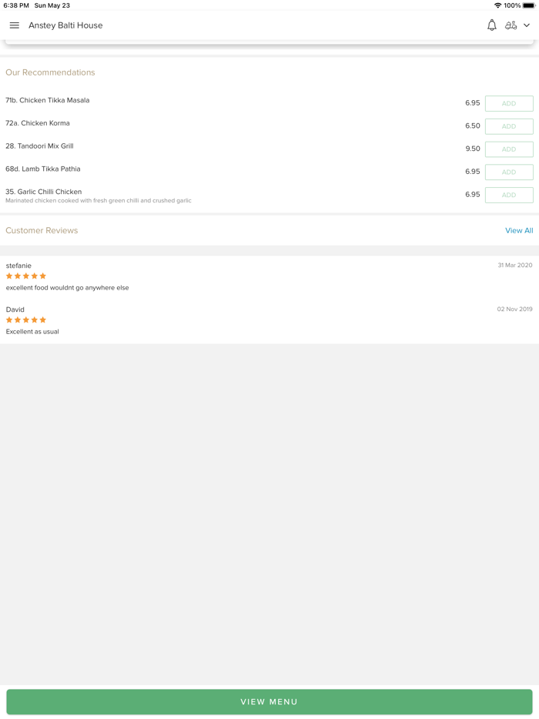The width and height of the screenshot is (539, 719).
Task: Add Chicken Korma to order
Action: coord(509,126)
